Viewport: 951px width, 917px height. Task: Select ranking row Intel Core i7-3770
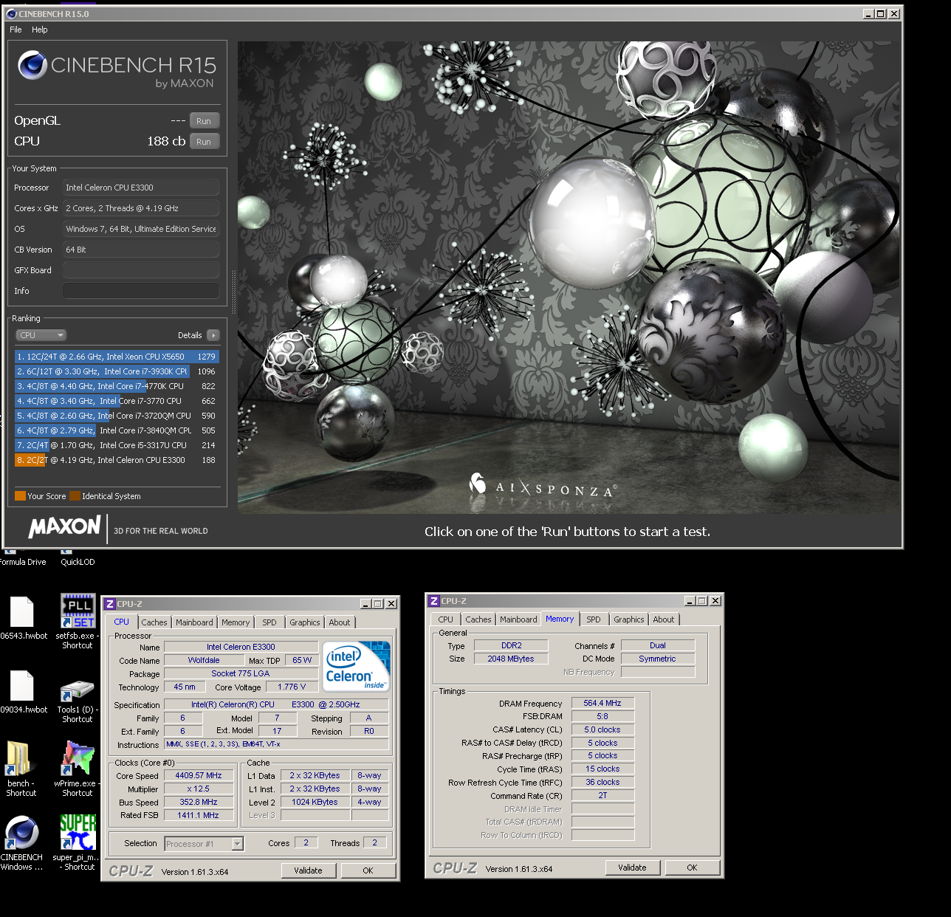click(x=117, y=401)
